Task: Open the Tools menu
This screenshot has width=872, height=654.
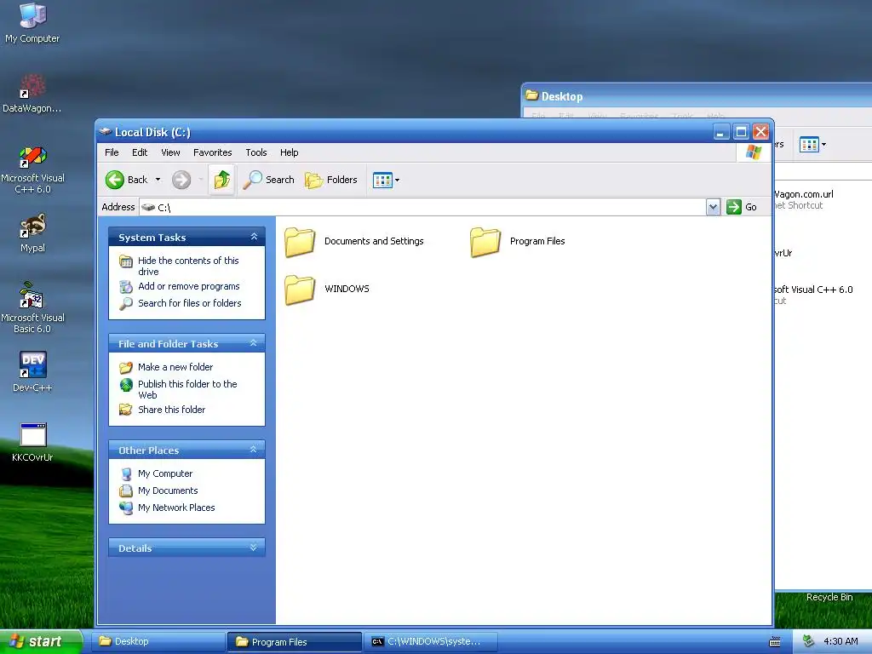Action: [x=255, y=152]
